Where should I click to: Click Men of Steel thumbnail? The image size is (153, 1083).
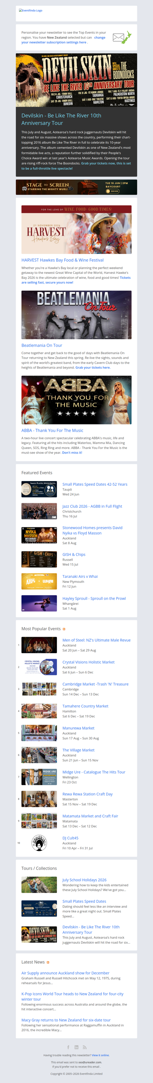point(39,645)
